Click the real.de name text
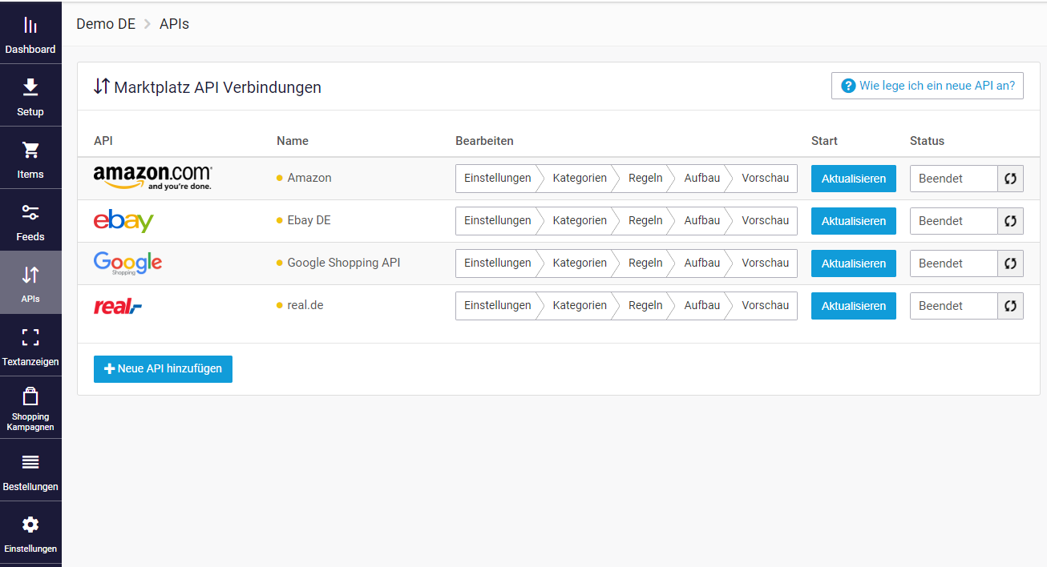This screenshot has height=567, width=1047. (x=305, y=305)
